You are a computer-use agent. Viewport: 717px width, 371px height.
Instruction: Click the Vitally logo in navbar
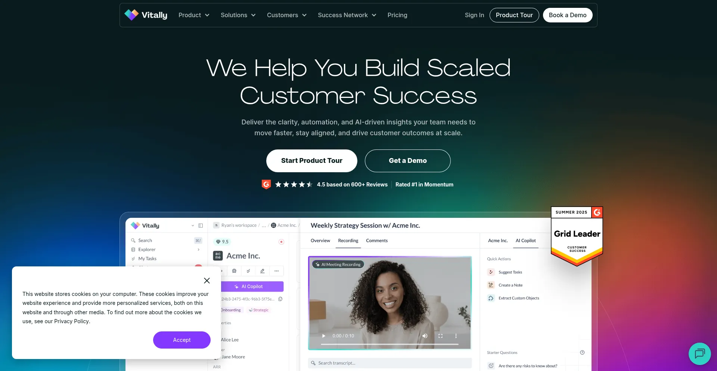point(146,15)
